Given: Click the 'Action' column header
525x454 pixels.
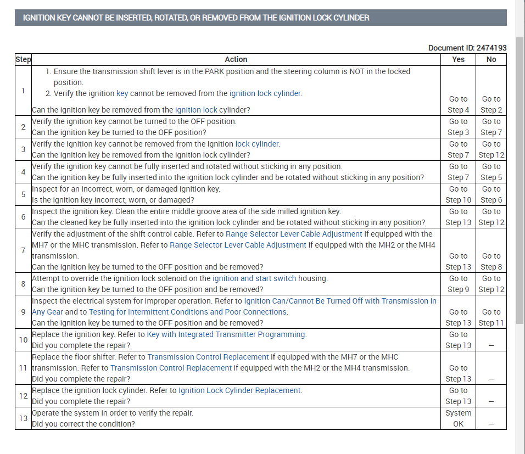Looking at the screenshot, I should click(236, 60).
